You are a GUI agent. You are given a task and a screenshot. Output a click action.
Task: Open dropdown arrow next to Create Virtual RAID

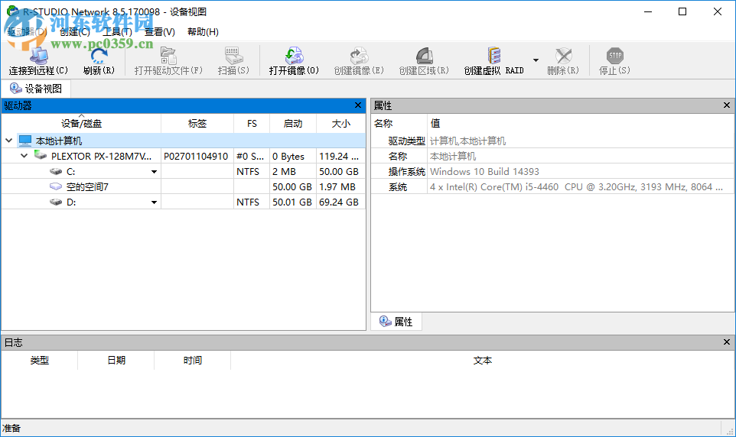tap(536, 60)
